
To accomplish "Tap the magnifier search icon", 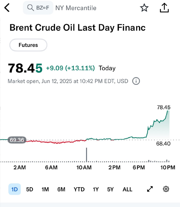I will coord(30,8).
